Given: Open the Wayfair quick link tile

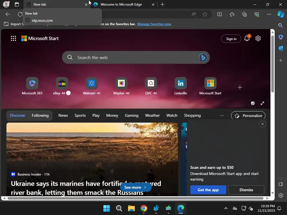Looking at the screenshot, I should (121, 86).
